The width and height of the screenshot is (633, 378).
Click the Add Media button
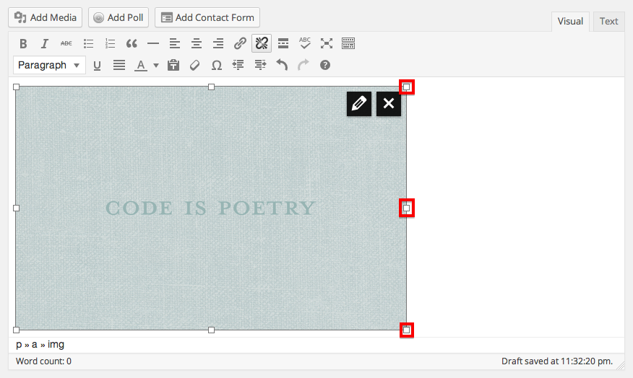(x=45, y=17)
